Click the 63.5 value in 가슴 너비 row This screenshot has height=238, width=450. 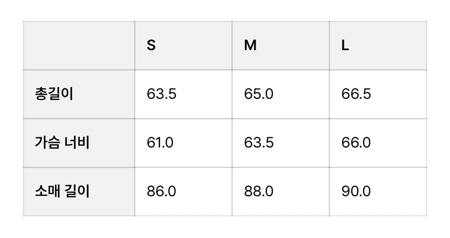259,143
